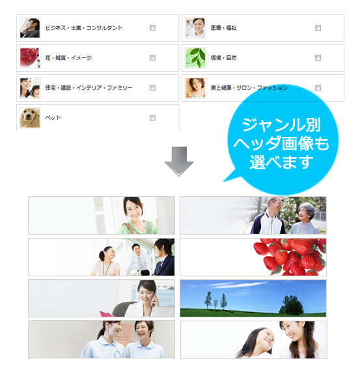
Task: Check the ビジネス・士業・コンサルタント checkbox
Action: (x=152, y=28)
